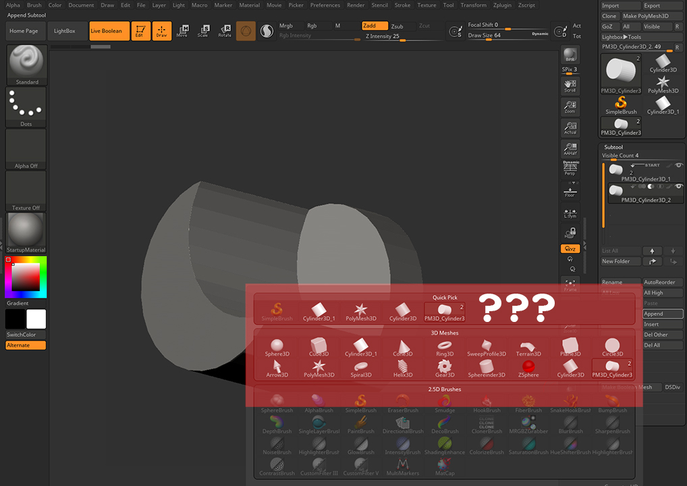This screenshot has height=486, width=687.
Task: Click the GoZ button
Action: [x=610, y=27]
